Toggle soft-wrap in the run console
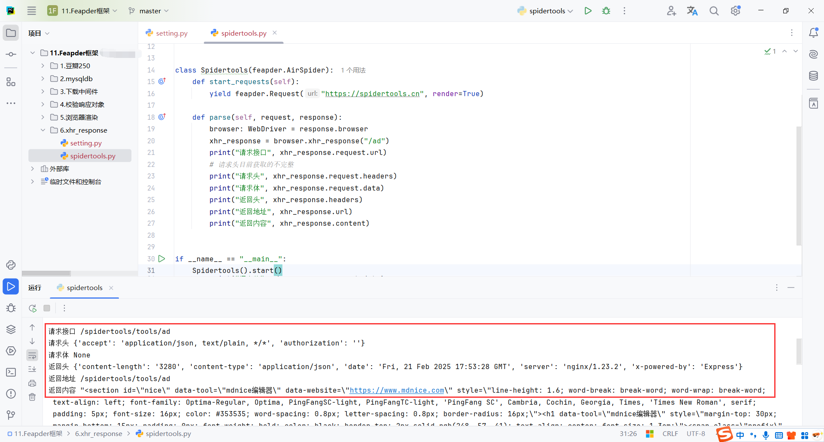824x442 pixels. point(32,355)
